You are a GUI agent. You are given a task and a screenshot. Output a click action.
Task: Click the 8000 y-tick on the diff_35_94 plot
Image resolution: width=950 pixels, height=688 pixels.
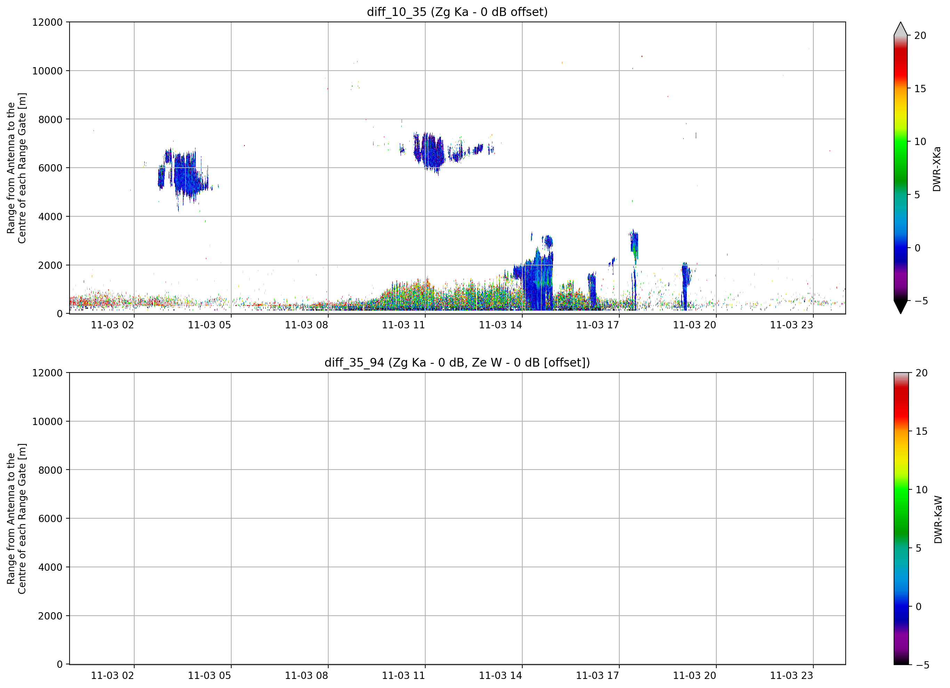tap(50, 470)
